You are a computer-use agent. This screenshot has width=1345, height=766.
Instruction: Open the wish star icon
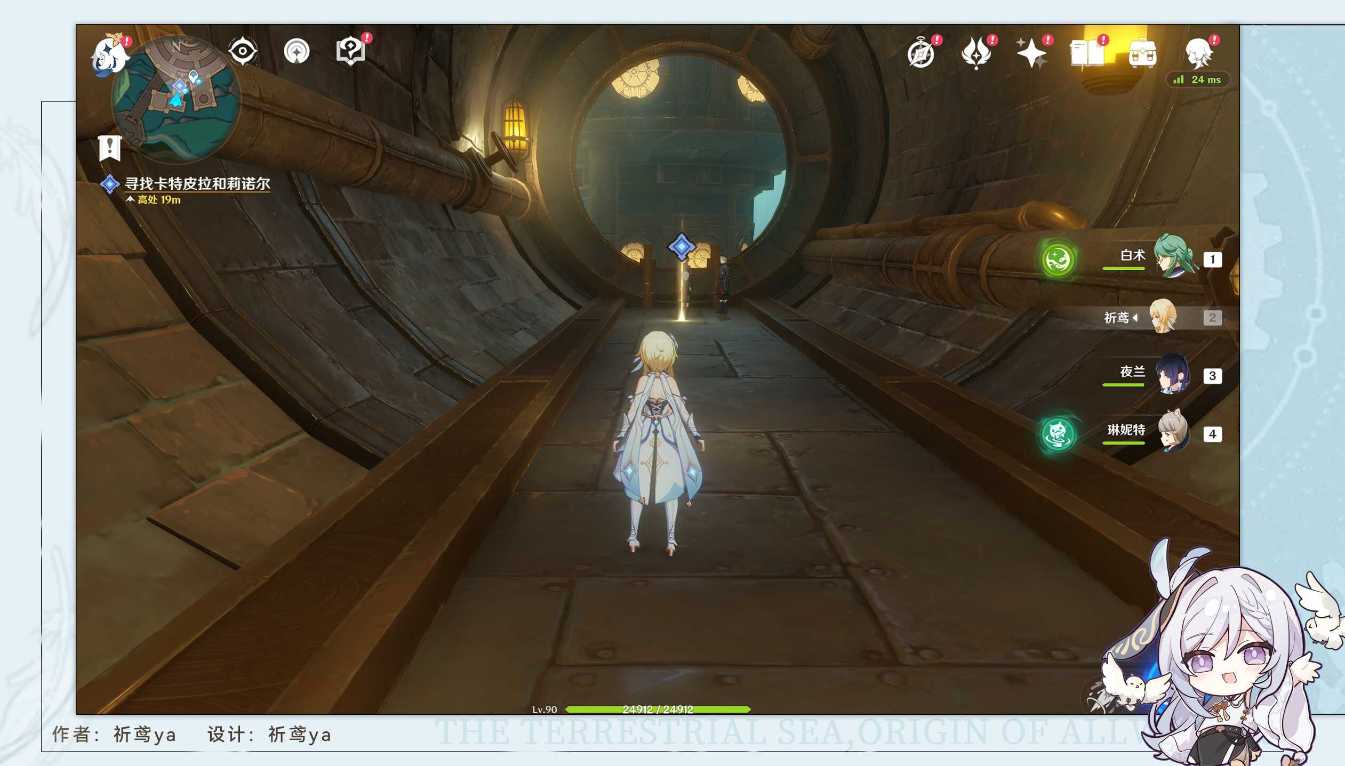(x=1031, y=53)
